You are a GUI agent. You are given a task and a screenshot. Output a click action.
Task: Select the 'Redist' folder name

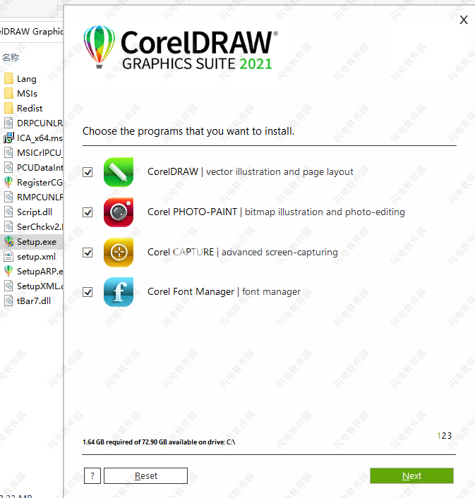tap(30, 109)
